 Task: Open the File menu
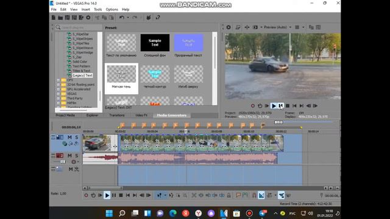pos(54,10)
